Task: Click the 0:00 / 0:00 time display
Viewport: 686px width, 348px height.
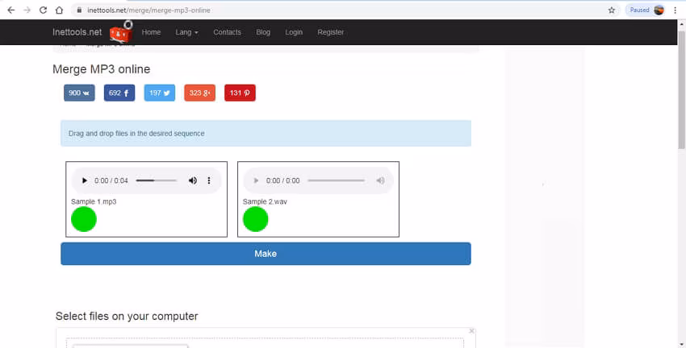Action: pyautogui.click(x=283, y=180)
